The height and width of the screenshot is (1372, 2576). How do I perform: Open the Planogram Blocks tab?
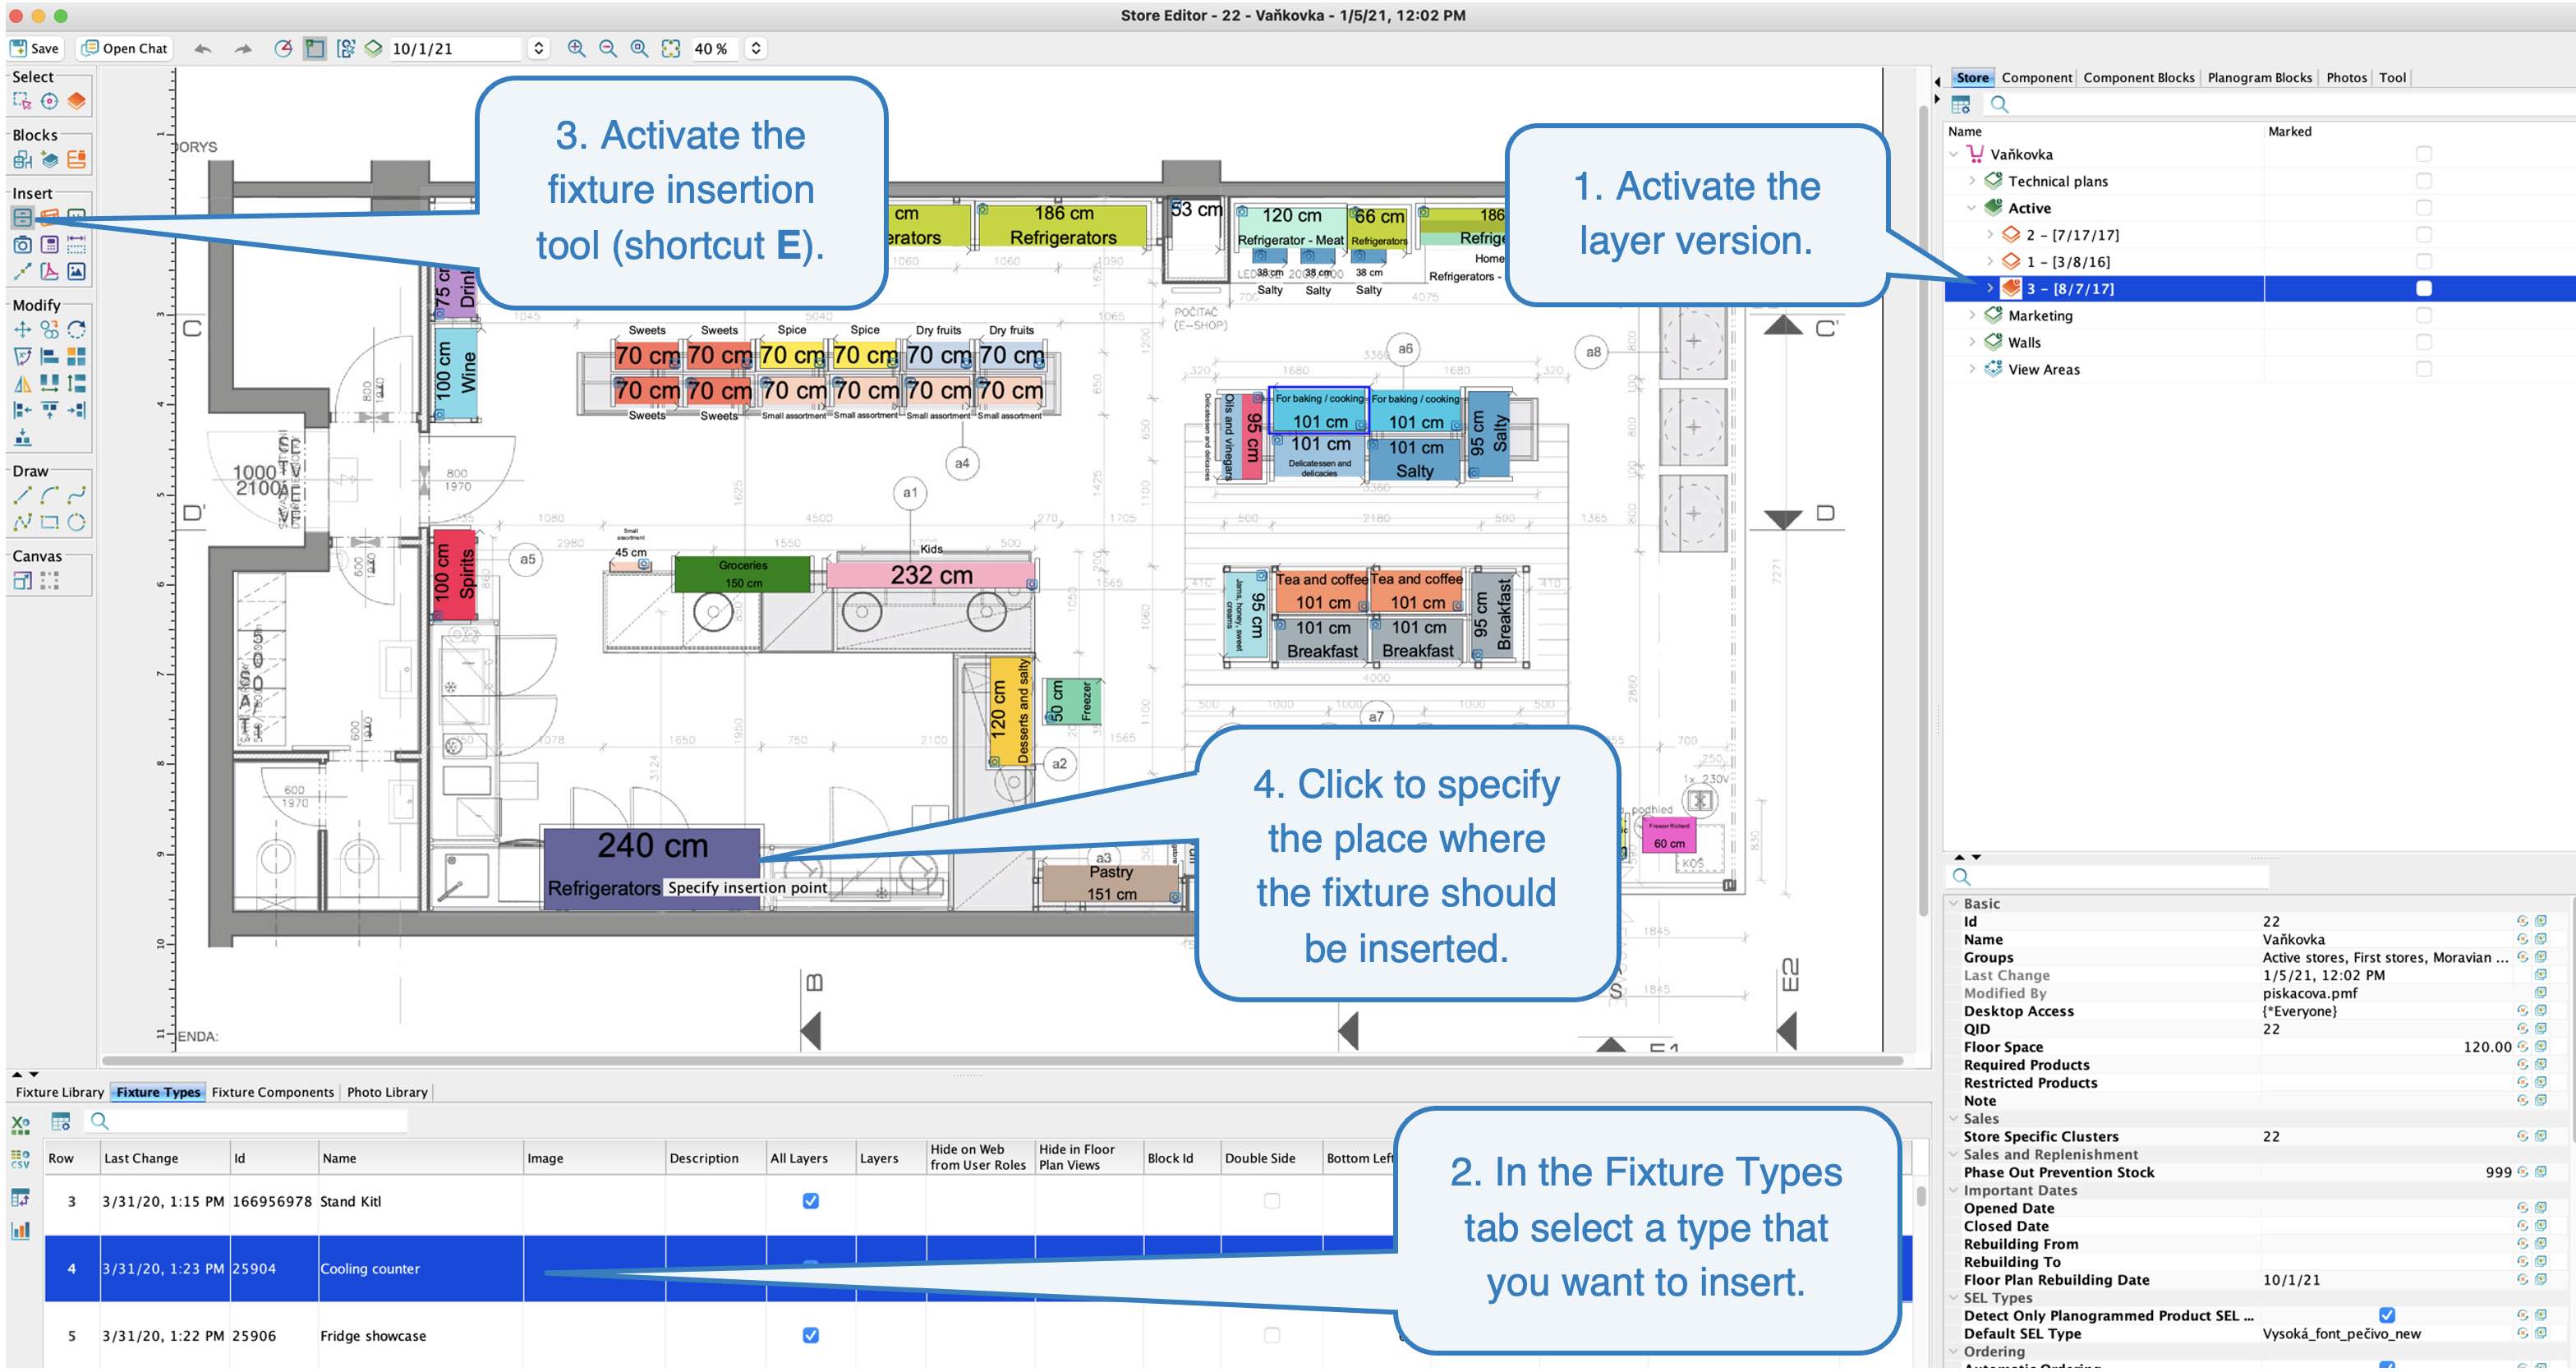click(x=2259, y=77)
